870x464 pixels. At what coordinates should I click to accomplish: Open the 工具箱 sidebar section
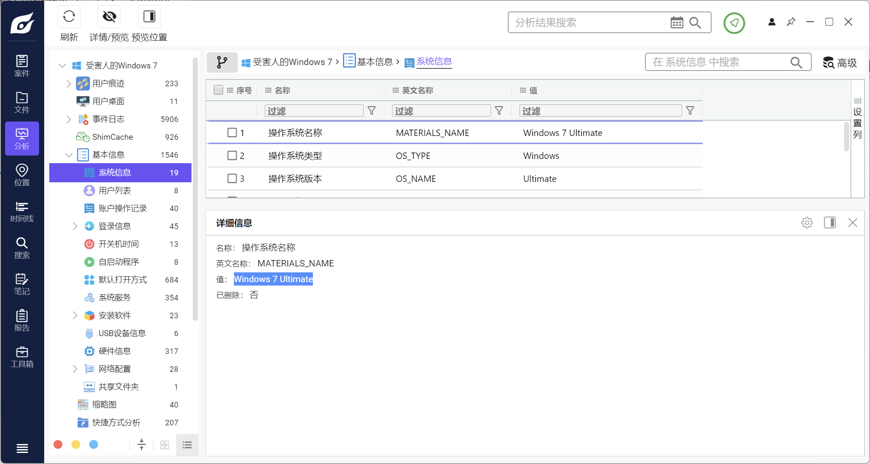pyautogui.click(x=22, y=357)
